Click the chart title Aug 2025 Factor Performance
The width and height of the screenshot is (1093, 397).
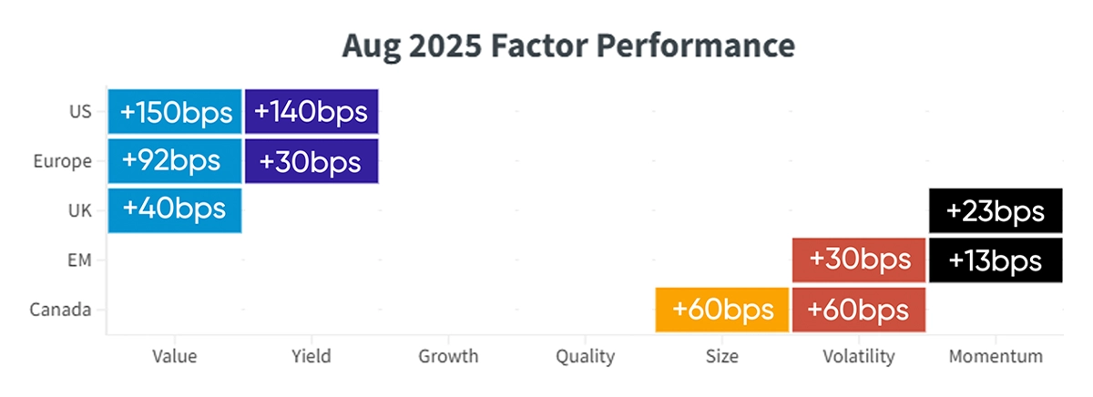pos(568,46)
